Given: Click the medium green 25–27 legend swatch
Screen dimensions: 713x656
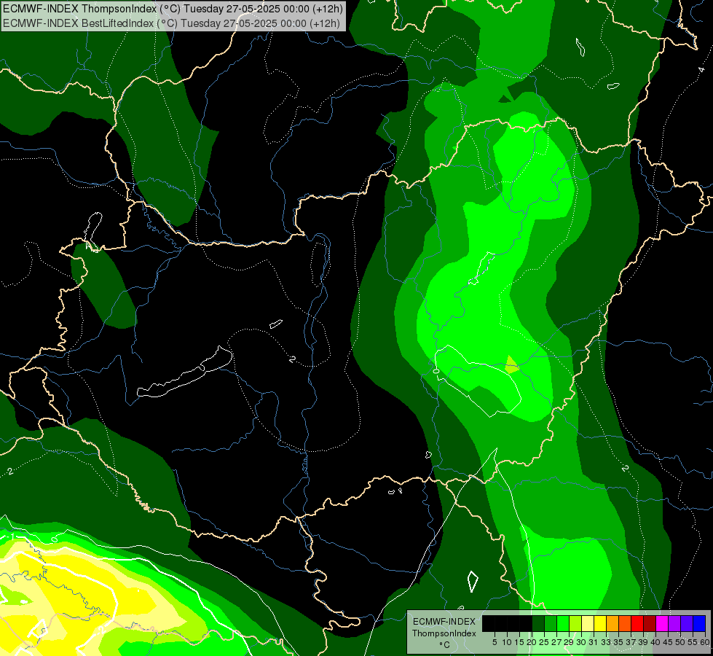Looking at the screenshot, I should tap(551, 623).
